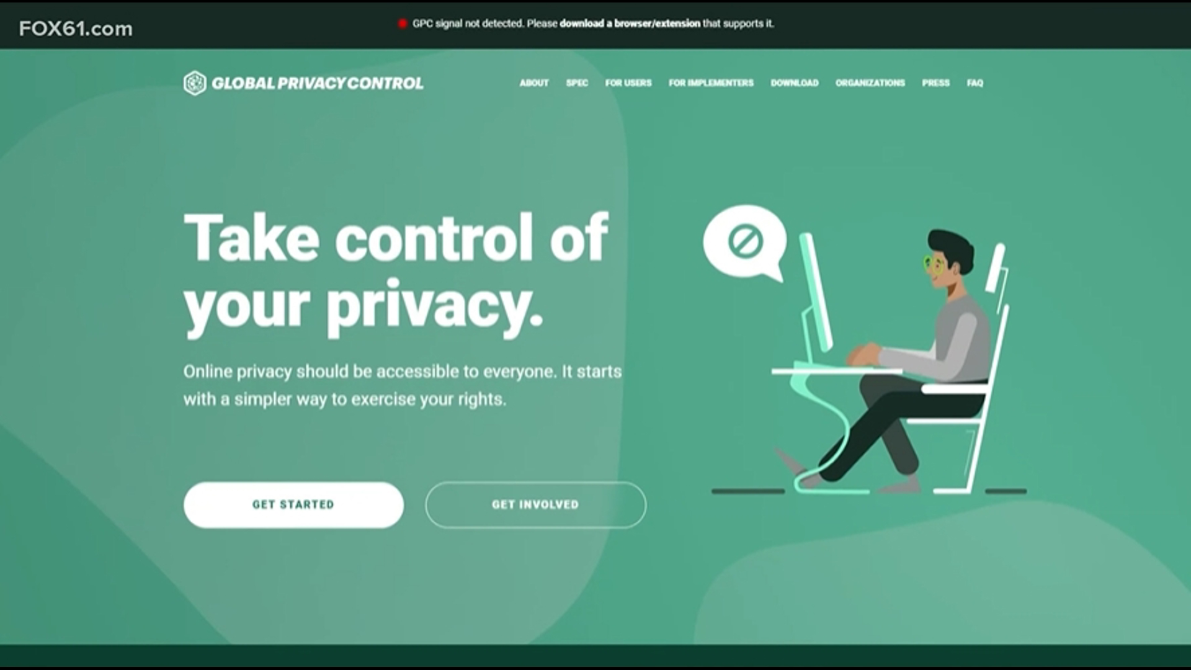The width and height of the screenshot is (1191, 670).
Task: Click the DOWNLOAD navigation item
Action: pyautogui.click(x=793, y=83)
